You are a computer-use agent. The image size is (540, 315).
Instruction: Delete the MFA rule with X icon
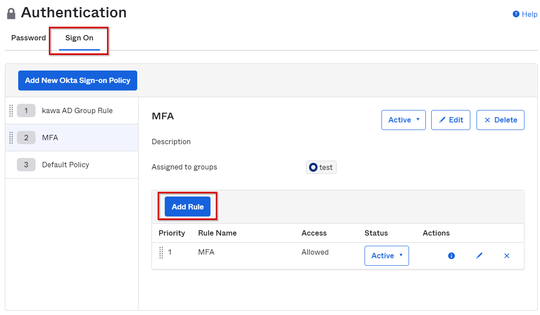tap(507, 256)
